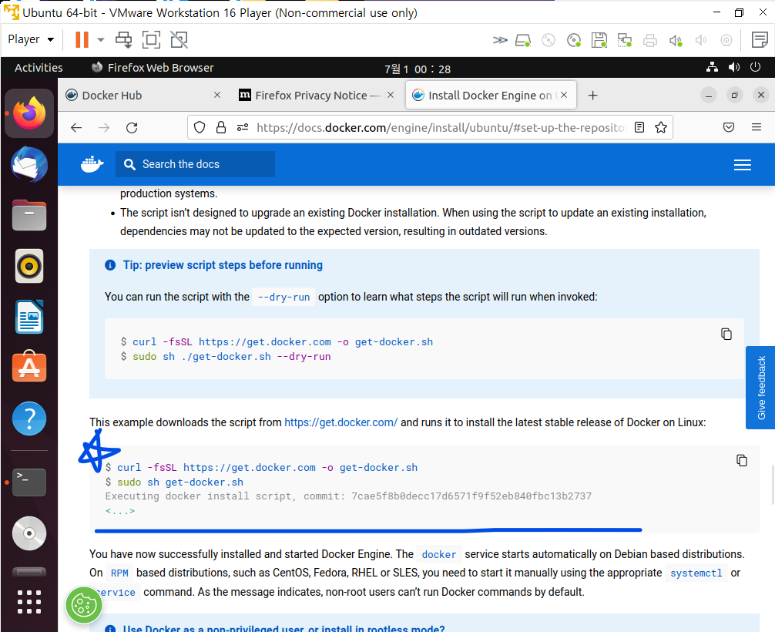Show Applications grid
Screen dimensions: 775x632
tap(29, 602)
